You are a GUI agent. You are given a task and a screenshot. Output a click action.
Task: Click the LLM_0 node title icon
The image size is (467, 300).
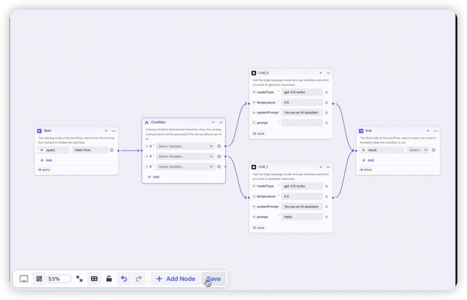pos(254,73)
